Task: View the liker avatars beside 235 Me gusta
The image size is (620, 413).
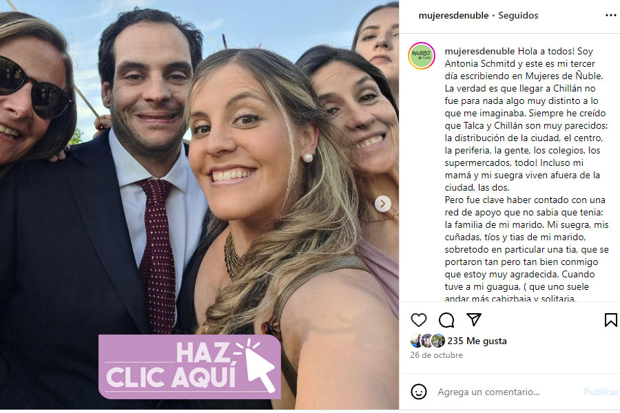Action: click(x=428, y=341)
